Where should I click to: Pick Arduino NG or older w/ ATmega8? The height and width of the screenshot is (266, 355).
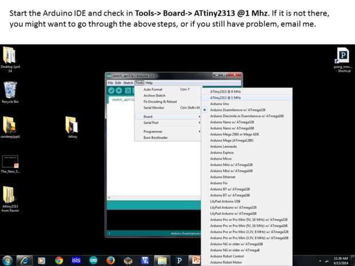247,251
